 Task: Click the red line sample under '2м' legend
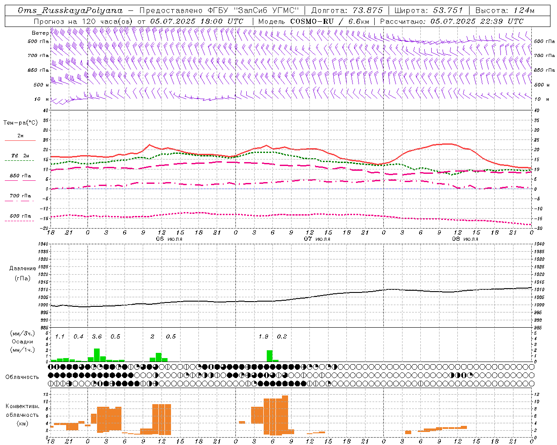coord(20,140)
